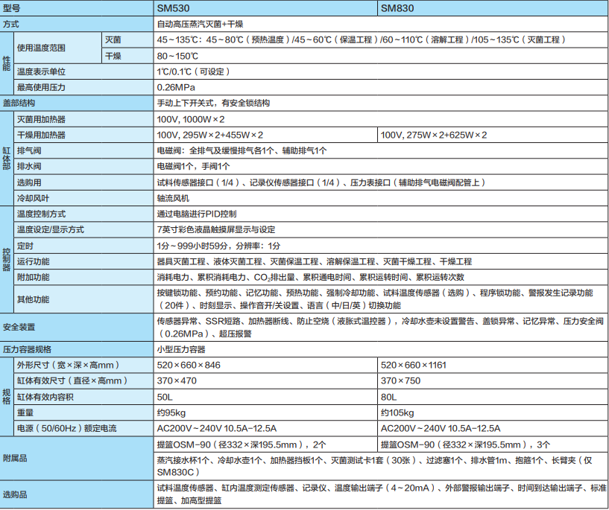Image resolution: width=609 pixels, height=510 pixels.
Task: Click the SM530 drying heater value 295W×2+455W×2
Action: (x=210, y=135)
